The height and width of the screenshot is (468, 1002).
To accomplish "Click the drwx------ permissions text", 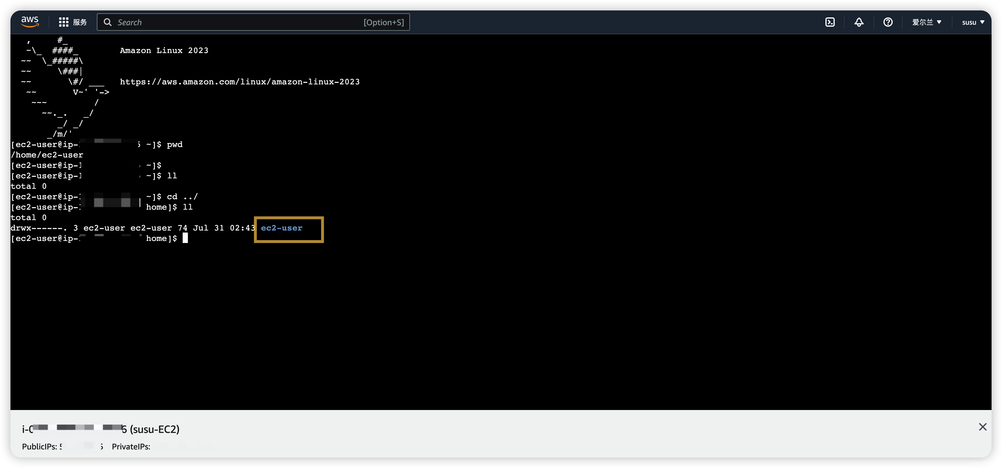I will (x=39, y=228).
